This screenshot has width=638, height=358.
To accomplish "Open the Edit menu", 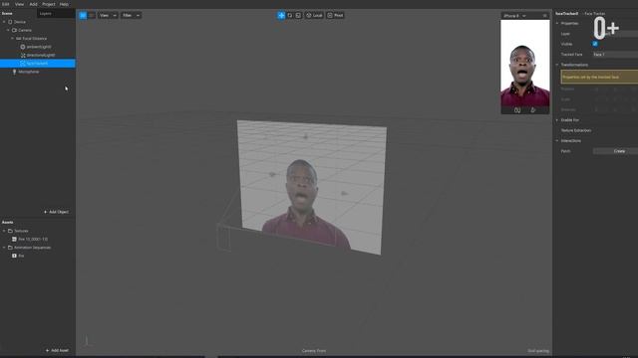I will coord(6,4).
